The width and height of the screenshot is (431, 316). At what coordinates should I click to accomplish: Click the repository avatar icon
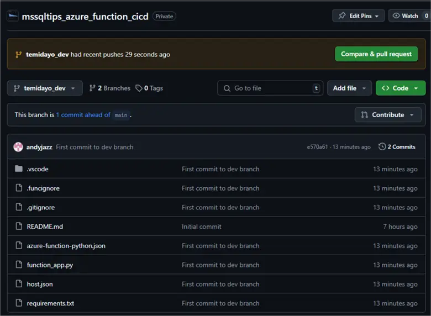pyautogui.click(x=12, y=15)
